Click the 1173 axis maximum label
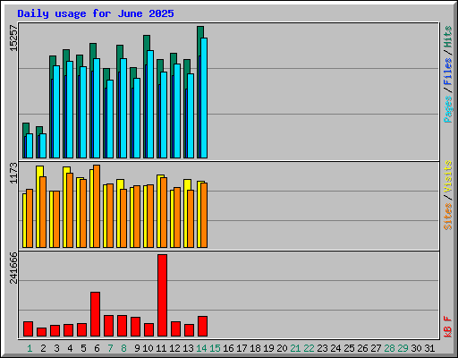Screen dimensions: 458x358 coord(13,173)
